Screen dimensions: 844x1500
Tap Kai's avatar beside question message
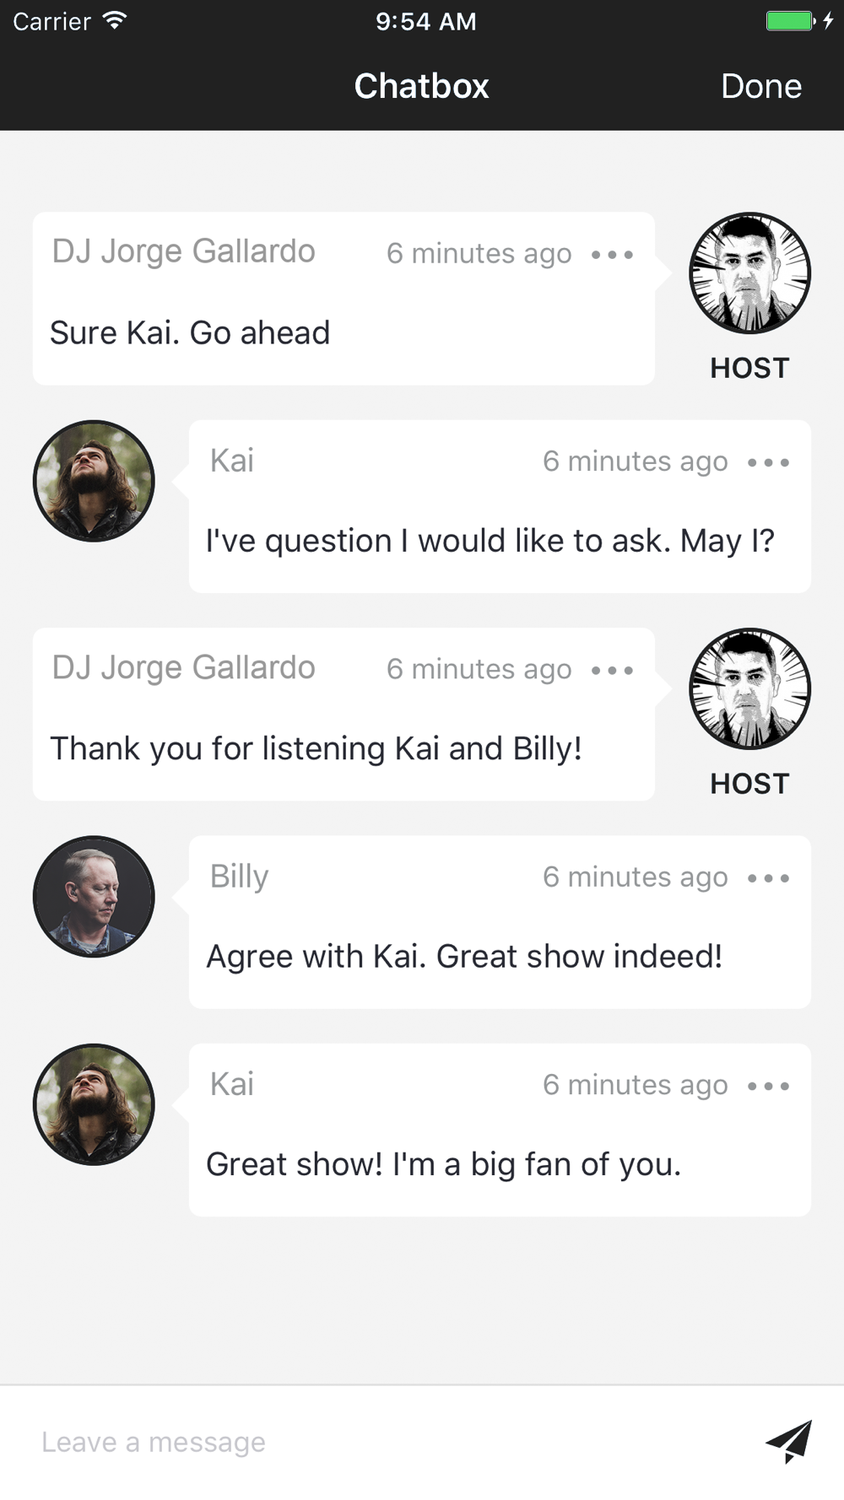[x=94, y=481]
